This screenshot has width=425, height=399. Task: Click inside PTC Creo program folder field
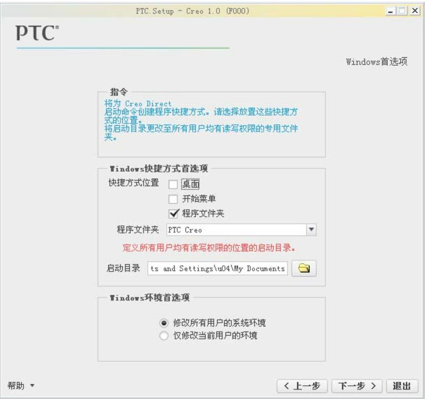coord(237,230)
